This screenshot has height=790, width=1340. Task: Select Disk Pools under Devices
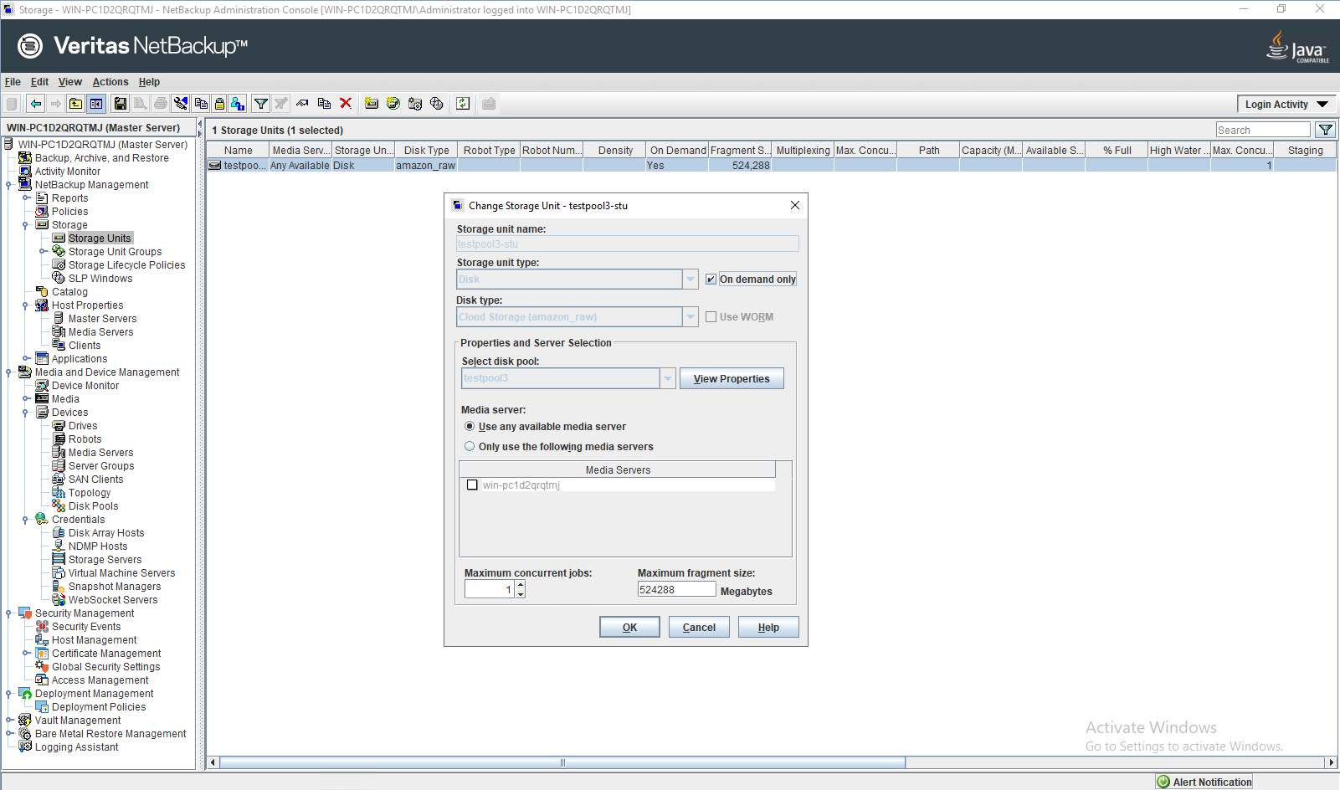click(x=93, y=506)
